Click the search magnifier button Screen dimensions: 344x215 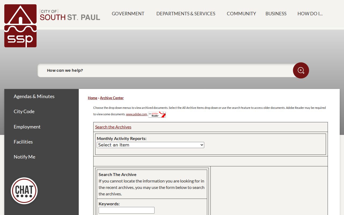click(301, 70)
